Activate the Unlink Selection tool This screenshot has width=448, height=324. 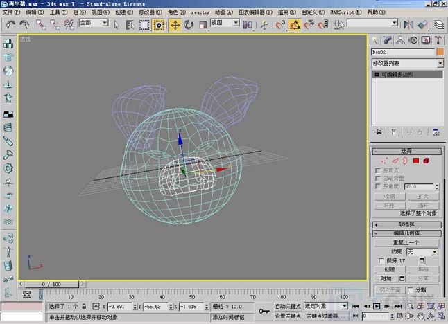[x=55, y=25]
